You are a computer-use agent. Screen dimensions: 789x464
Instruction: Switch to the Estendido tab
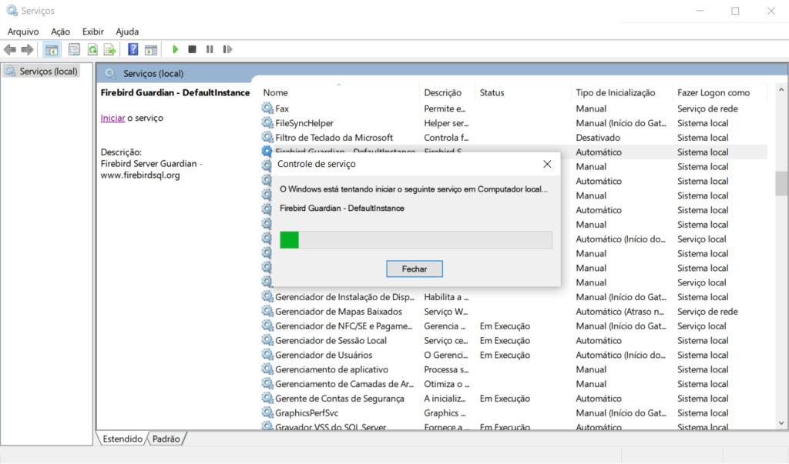tap(123, 439)
